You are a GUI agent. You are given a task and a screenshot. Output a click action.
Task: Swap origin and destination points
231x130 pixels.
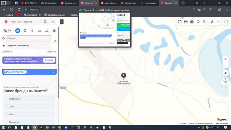[x=55, y=42]
